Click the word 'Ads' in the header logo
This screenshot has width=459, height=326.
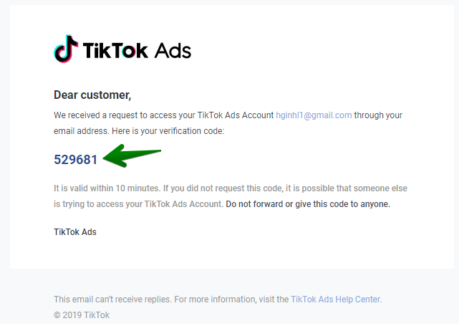pyautogui.click(x=173, y=50)
